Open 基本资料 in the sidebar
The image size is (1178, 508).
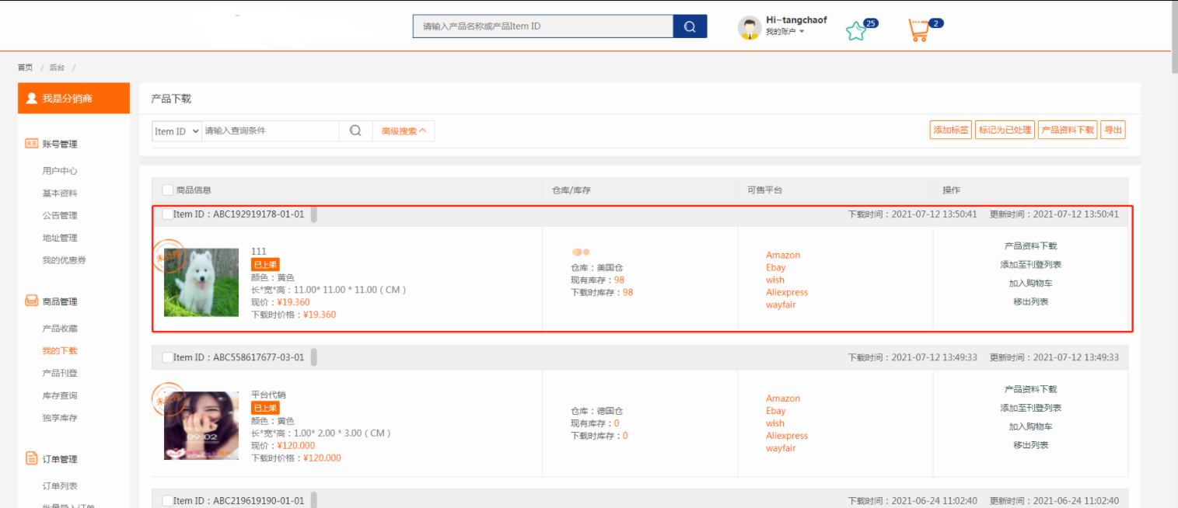coord(60,193)
